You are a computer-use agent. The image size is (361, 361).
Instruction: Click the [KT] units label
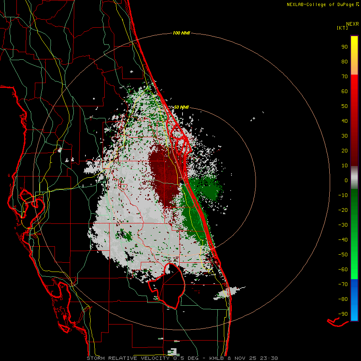pyautogui.click(x=343, y=28)
